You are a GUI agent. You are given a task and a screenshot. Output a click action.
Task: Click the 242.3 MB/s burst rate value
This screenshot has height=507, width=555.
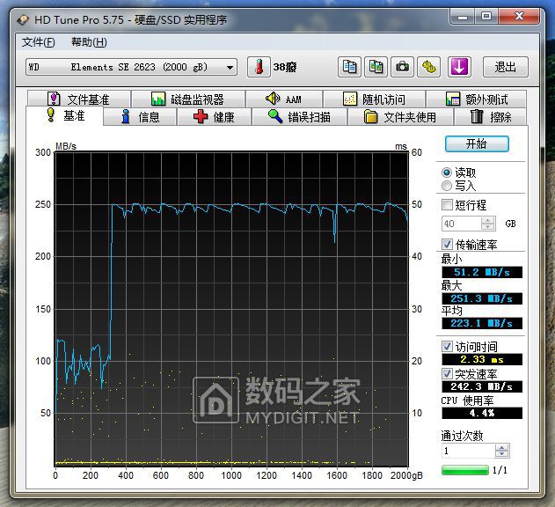482,386
